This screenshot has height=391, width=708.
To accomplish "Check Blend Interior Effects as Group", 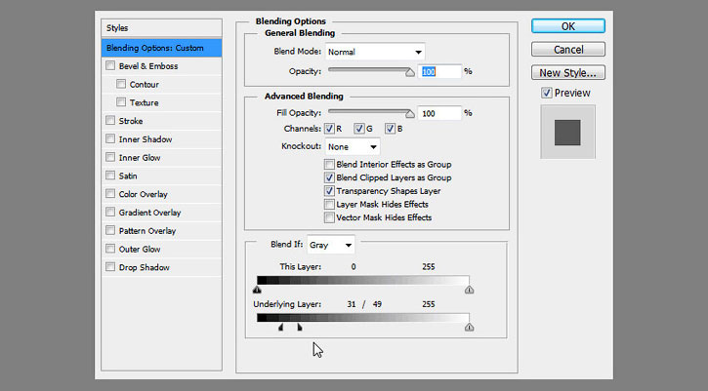I will 329,164.
